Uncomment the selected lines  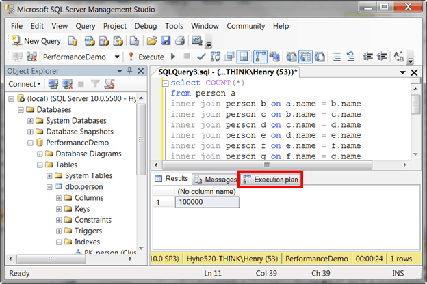[351, 57]
